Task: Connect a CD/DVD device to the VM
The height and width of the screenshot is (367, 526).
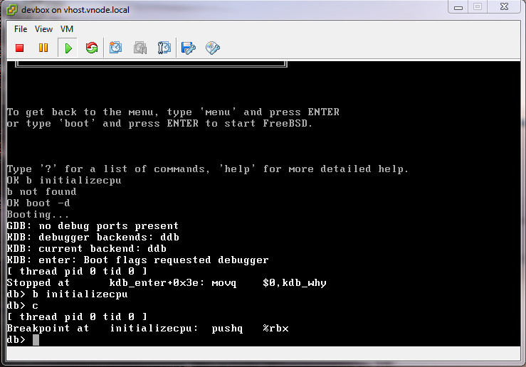Action: coord(213,48)
